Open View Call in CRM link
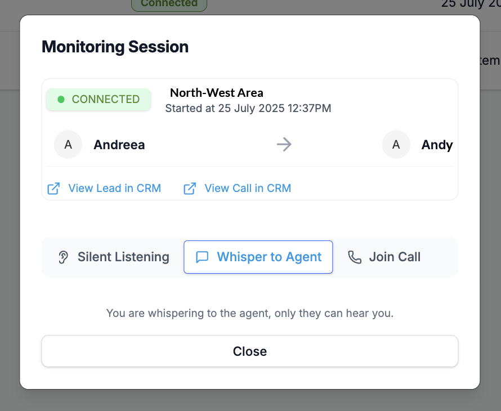 (x=248, y=189)
